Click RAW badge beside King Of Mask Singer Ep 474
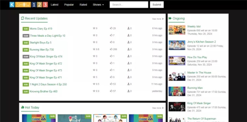The height and width of the screenshot is (122, 247). (x=26, y=57)
